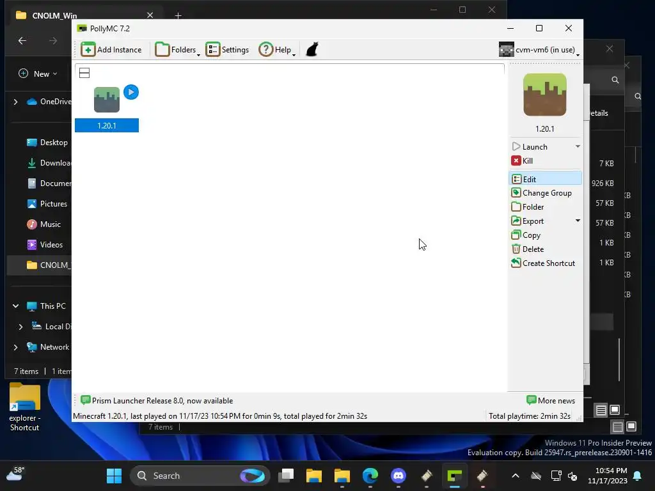Expand Local Disk in Explorer sidebar
Image resolution: width=655 pixels, height=491 pixels.
(20, 327)
